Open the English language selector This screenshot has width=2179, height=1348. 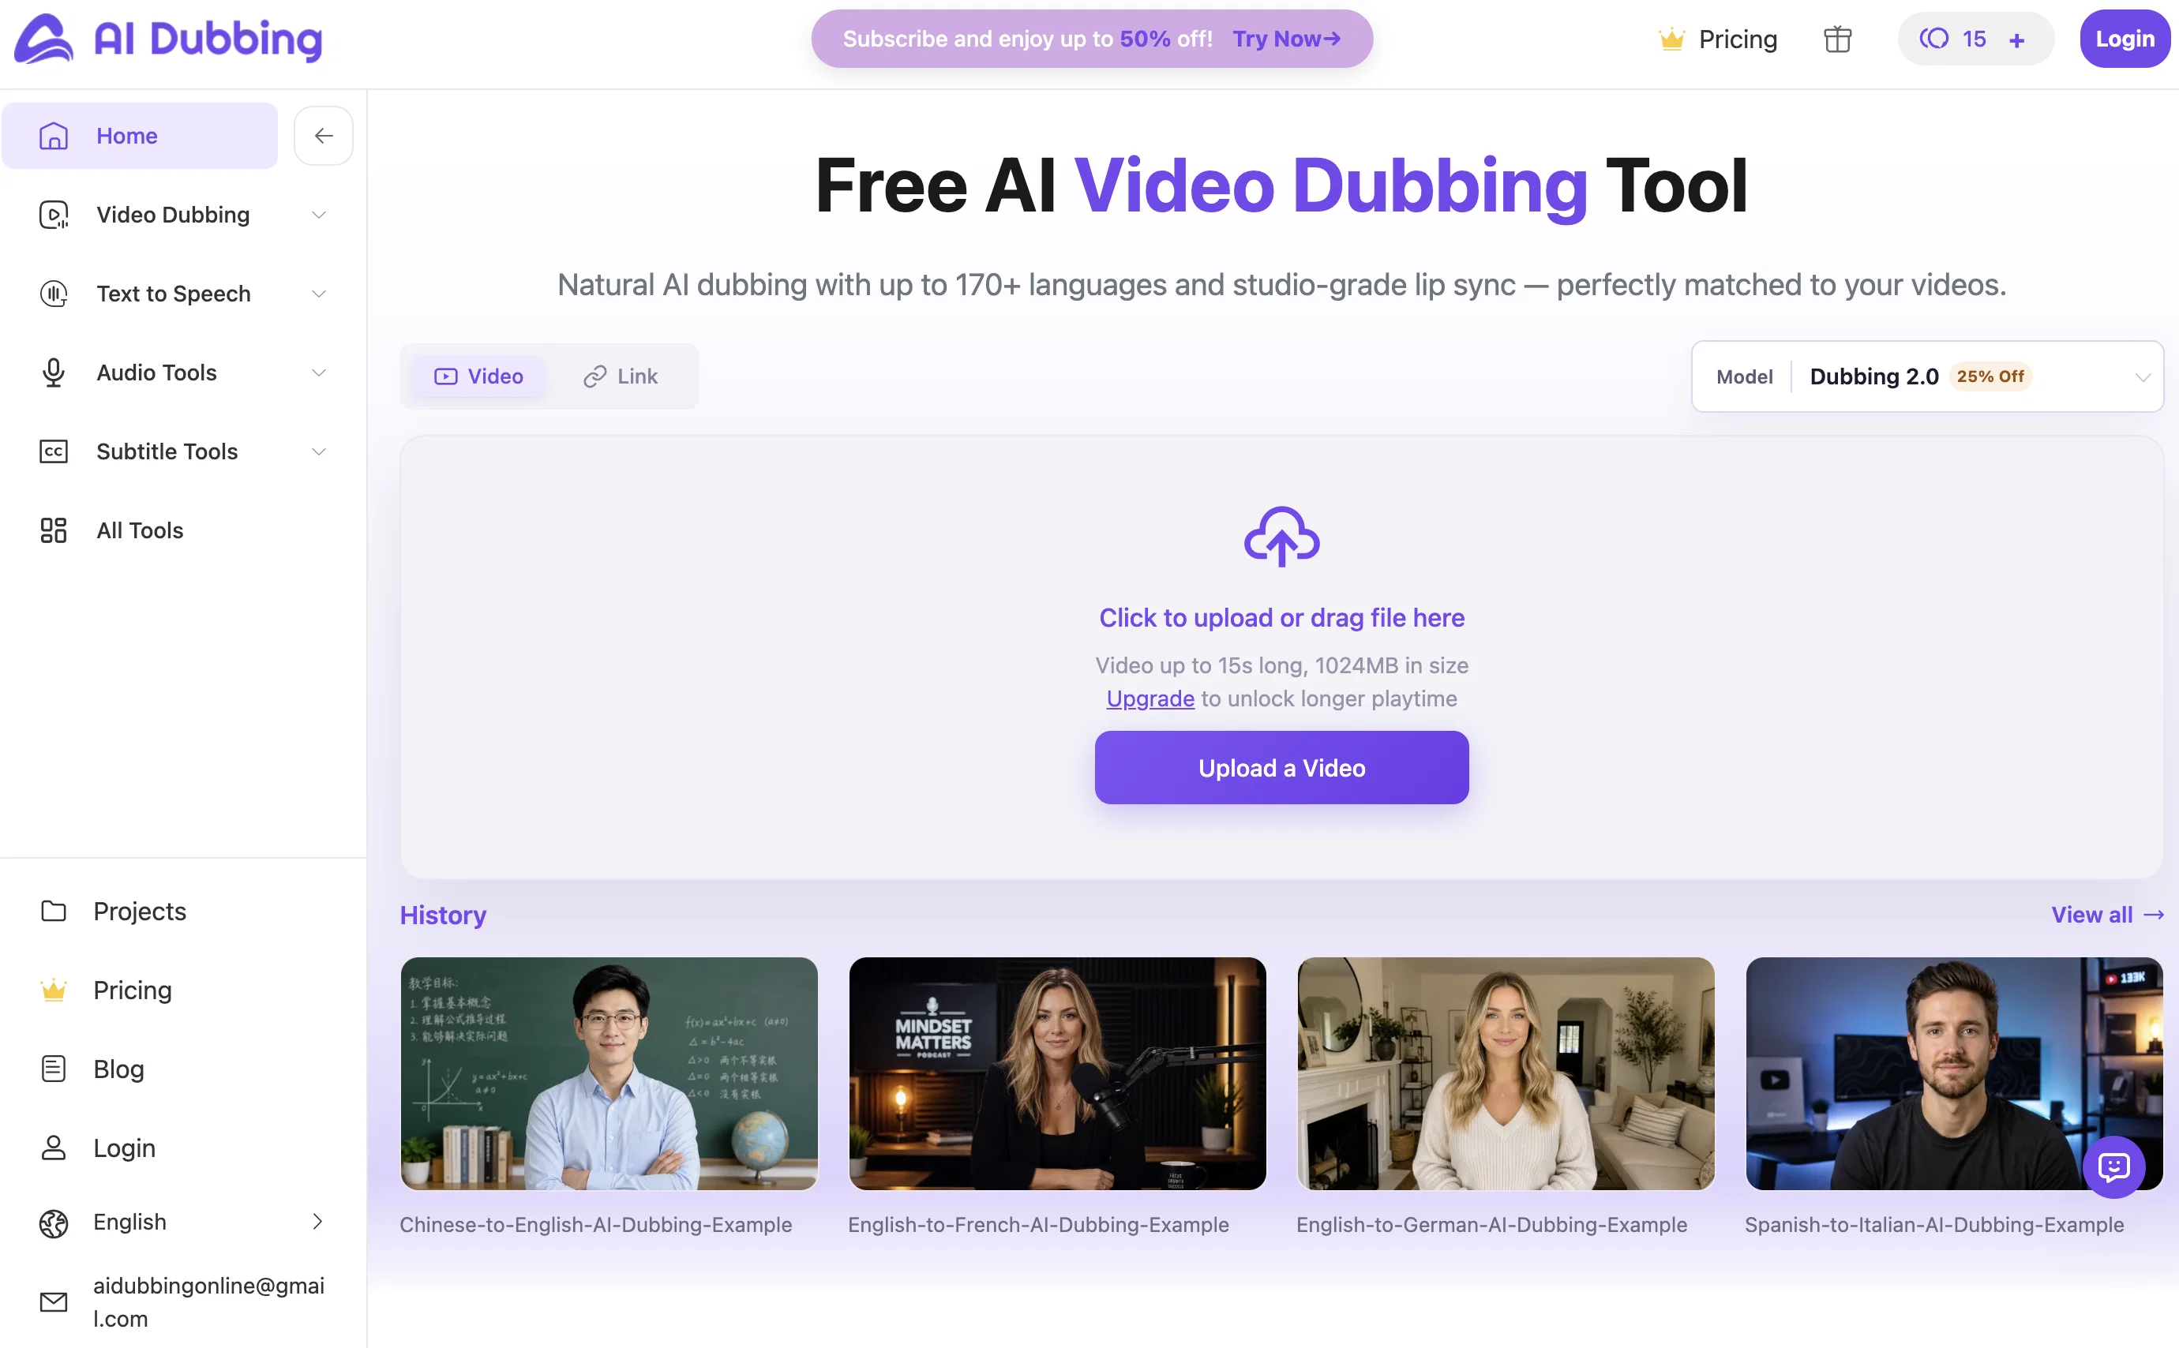[183, 1223]
